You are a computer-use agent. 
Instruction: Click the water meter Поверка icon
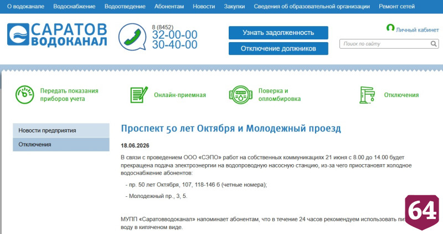(240, 95)
